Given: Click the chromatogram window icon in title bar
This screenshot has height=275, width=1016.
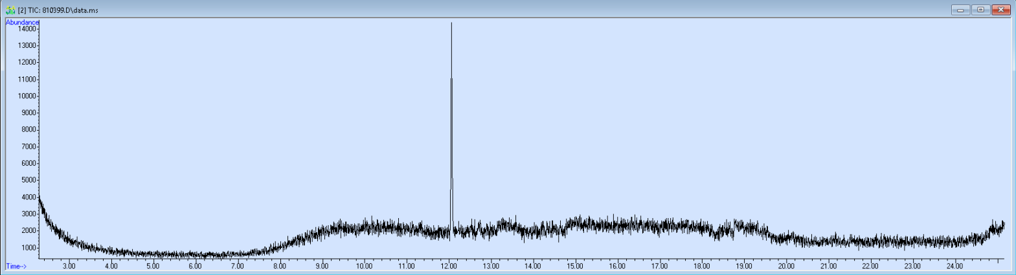Looking at the screenshot, I should [10, 10].
